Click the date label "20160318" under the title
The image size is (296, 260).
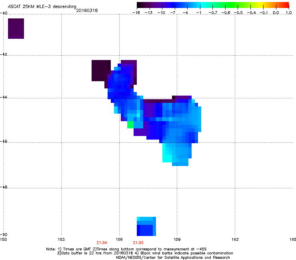pos(87,10)
